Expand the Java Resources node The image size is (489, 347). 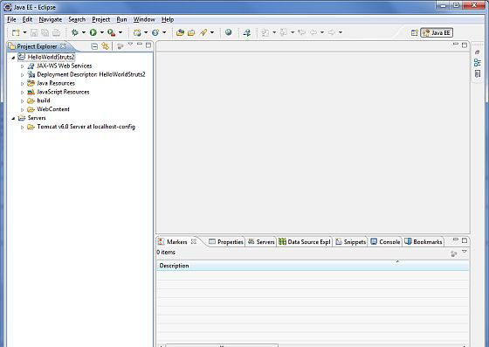pos(22,84)
